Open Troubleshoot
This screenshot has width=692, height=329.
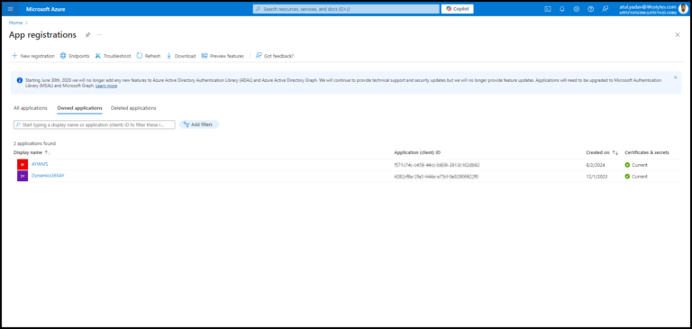pyautogui.click(x=113, y=56)
